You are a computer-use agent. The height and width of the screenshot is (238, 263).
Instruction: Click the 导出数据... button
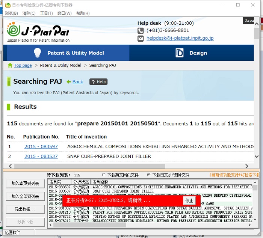click(x=25, y=209)
